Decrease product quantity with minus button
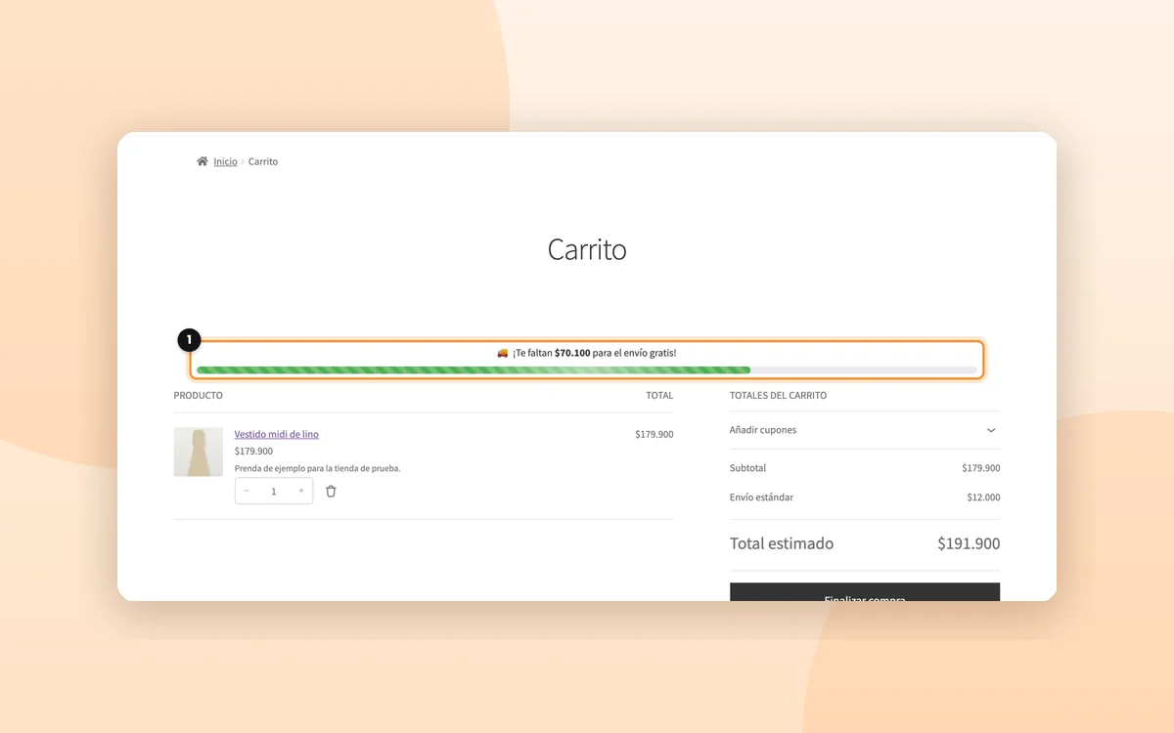This screenshot has height=733, width=1174. coord(247,491)
